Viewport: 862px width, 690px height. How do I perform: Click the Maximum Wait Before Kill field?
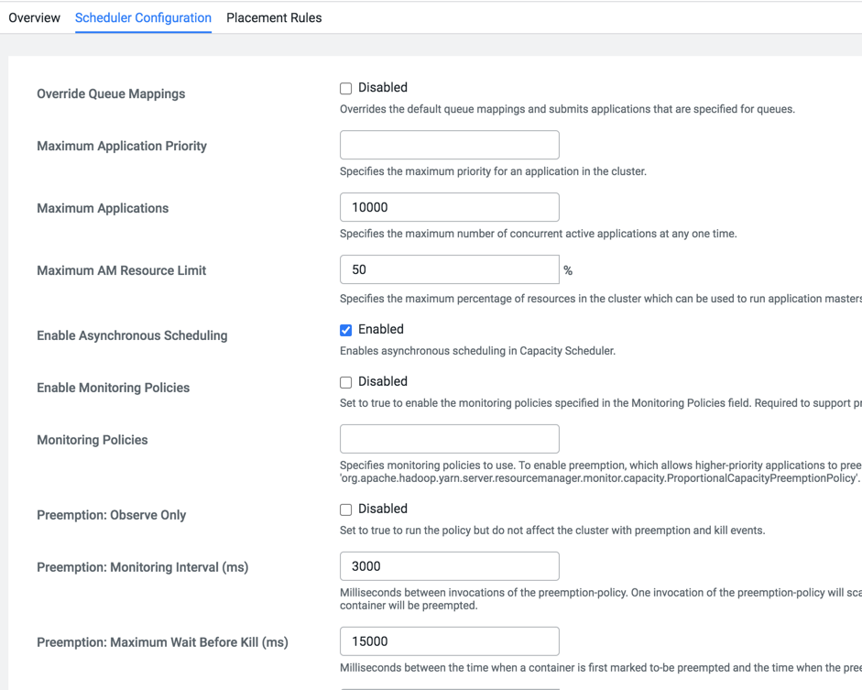click(449, 641)
